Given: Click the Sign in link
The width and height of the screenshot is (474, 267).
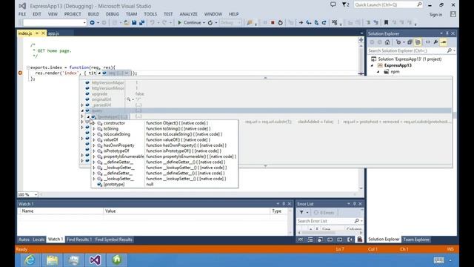Looking at the screenshot, I should click(435, 15).
